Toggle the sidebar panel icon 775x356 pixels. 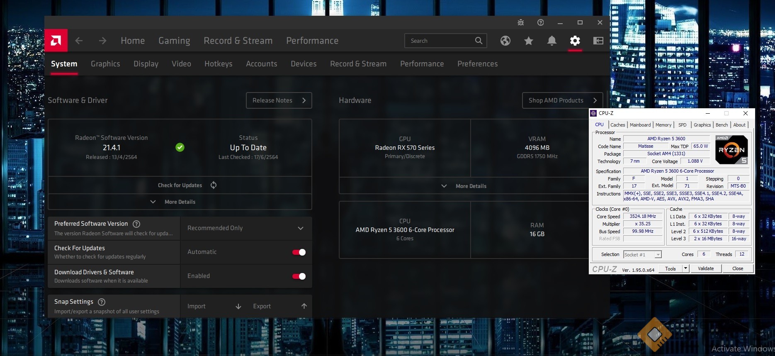(598, 41)
